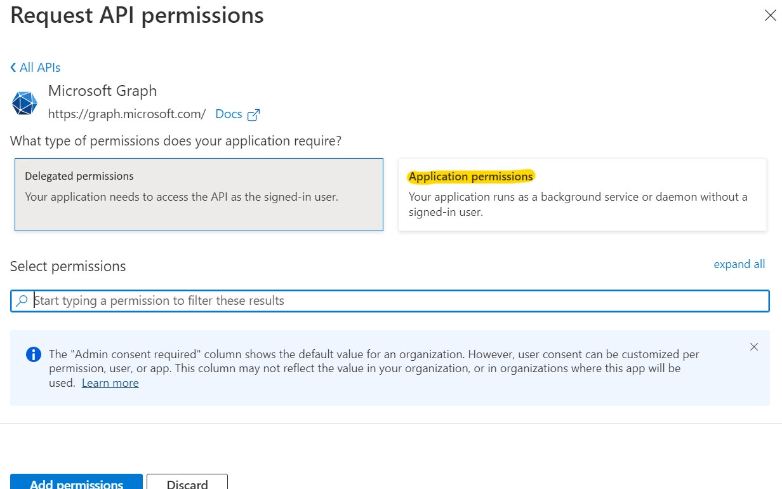The image size is (782, 489).
Task: Discard the permission request changes
Action: tap(187, 483)
